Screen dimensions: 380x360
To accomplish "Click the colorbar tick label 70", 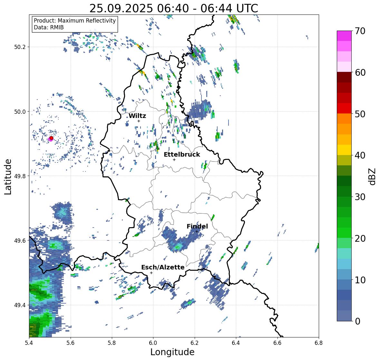I will pyautogui.click(x=360, y=31).
